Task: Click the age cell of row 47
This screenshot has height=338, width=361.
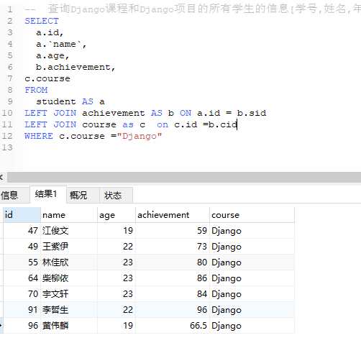Action: tap(116, 231)
